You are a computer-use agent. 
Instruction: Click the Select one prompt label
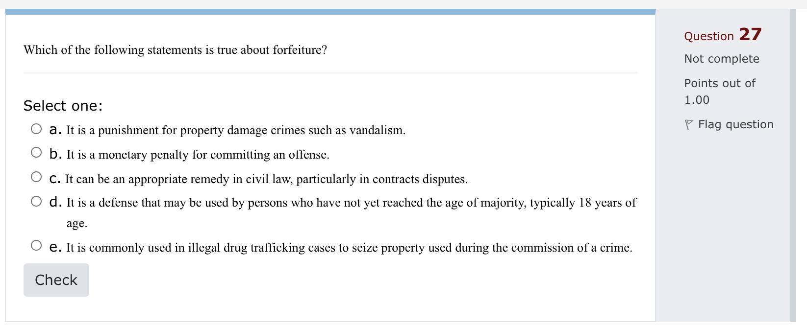63,105
